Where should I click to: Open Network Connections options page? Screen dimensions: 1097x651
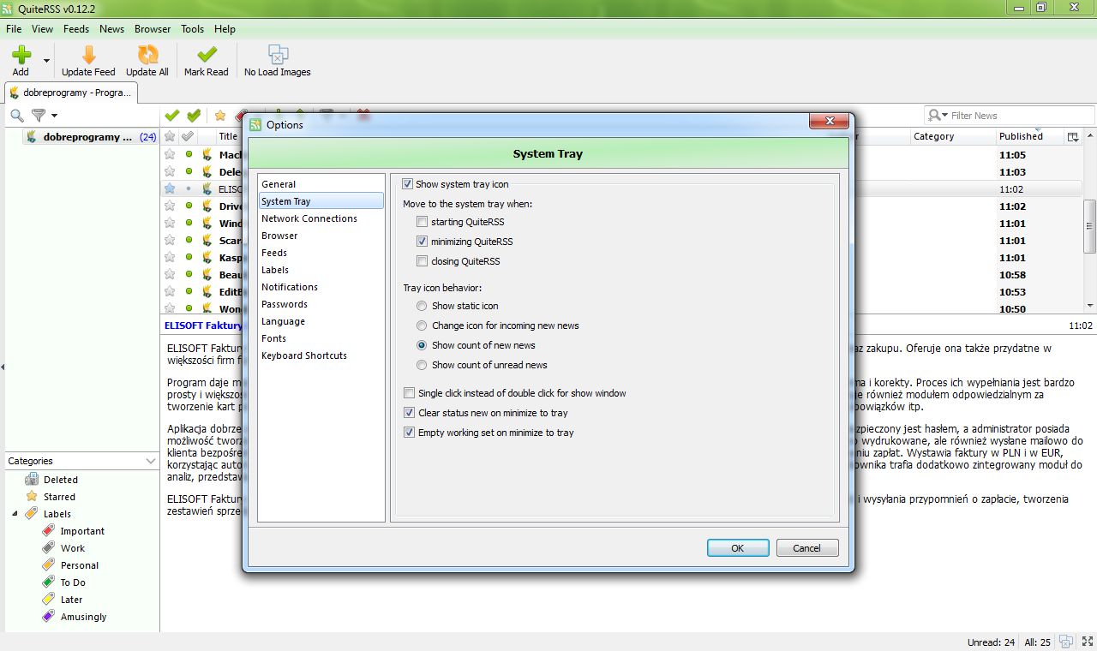pyautogui.click(x=321, y=218)
